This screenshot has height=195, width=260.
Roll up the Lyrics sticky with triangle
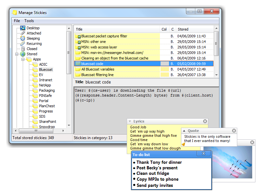point(130,121)
